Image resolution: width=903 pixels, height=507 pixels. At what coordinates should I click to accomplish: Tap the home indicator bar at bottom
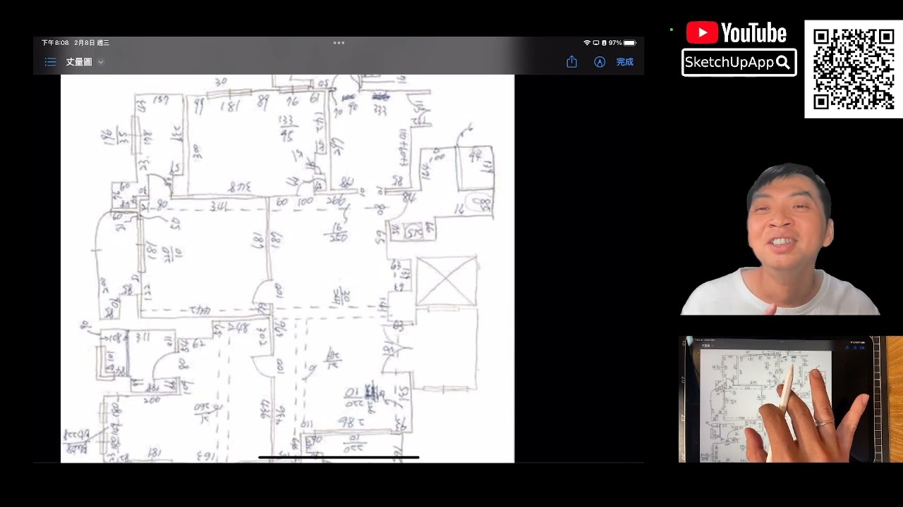(339, 457)
